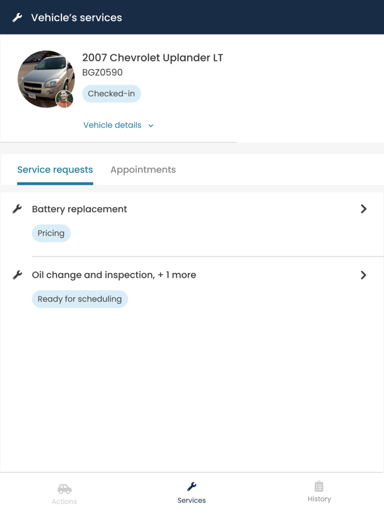Open the Actions car icon
The image size is (384, 513).
point(64,488)
